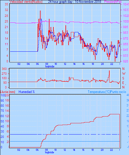Click hour 02 label under rainfall chart

[19, 150]
